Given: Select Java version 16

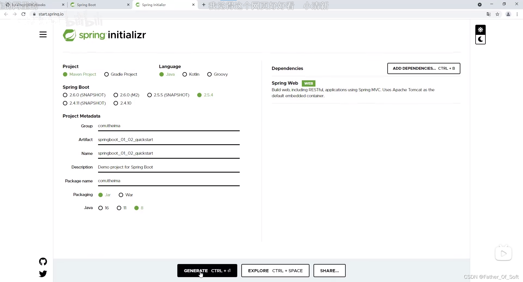Looking at the screenshot, I should pyautogui.click(x=104, y=208).
